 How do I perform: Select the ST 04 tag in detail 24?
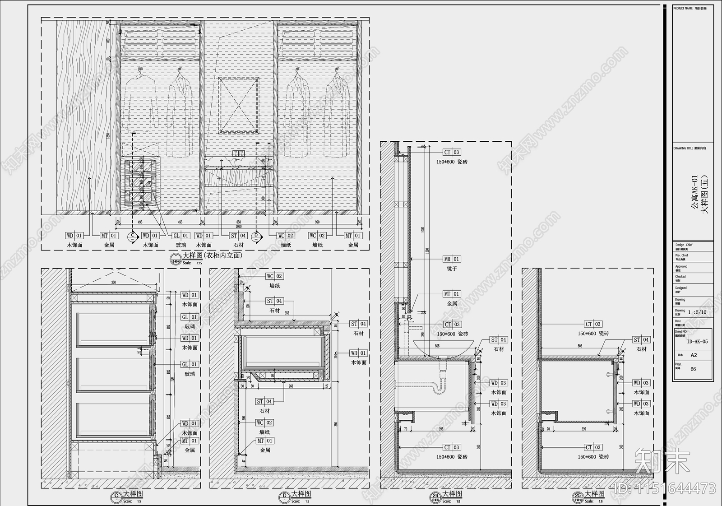[x=499, y=340]
